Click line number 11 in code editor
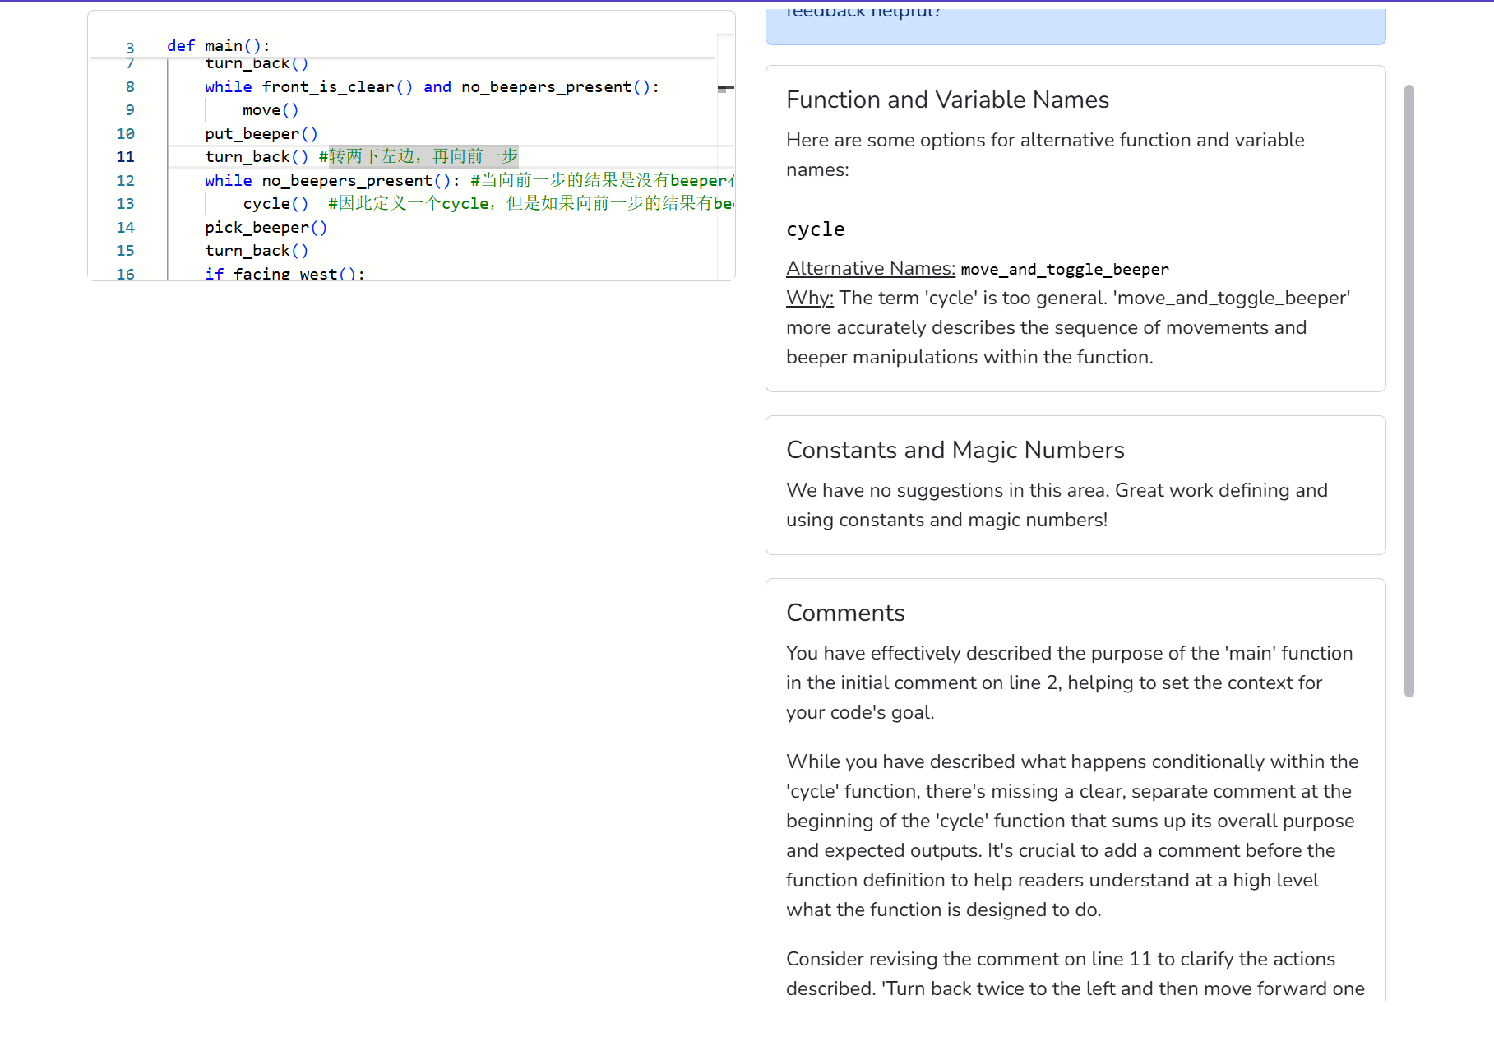 [125, 157]
